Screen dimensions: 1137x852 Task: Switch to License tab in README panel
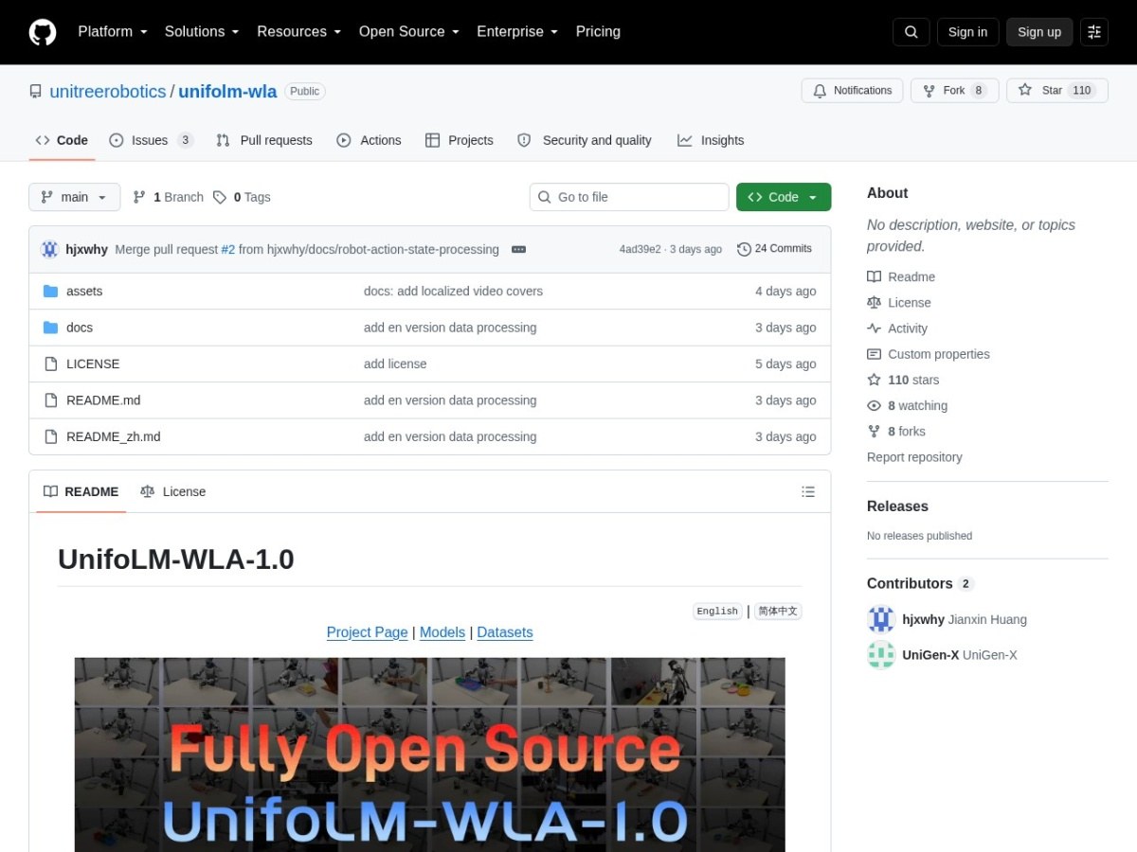point(172,491)
